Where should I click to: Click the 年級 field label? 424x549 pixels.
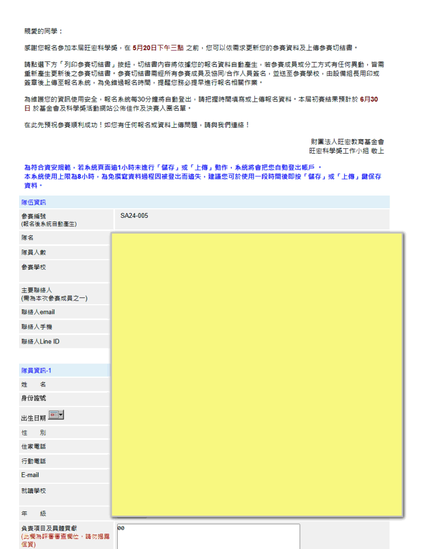(x=33, y=513)
